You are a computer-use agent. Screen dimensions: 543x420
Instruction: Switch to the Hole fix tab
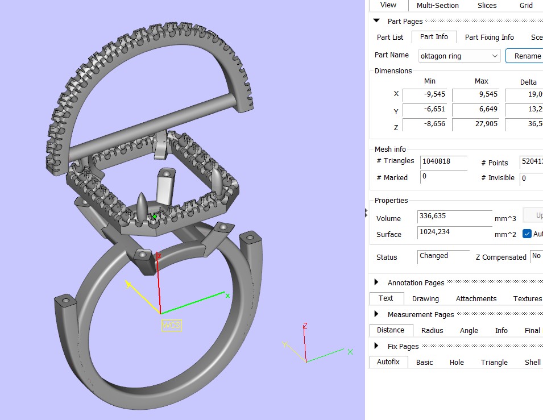coord(457,363)
